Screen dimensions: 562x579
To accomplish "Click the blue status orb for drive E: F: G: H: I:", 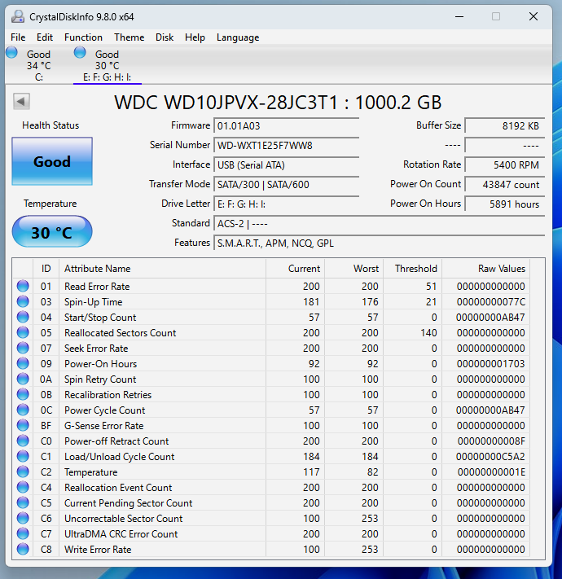I will pyautogui.click(x=80, y=52).
